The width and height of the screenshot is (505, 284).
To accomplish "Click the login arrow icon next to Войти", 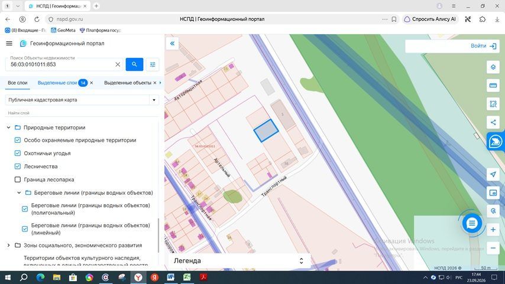I will [493, 46].
